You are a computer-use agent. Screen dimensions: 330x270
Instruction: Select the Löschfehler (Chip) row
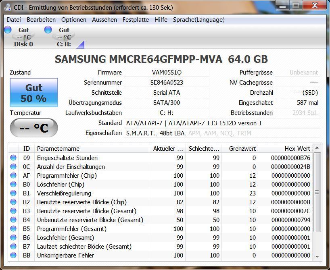161,184
